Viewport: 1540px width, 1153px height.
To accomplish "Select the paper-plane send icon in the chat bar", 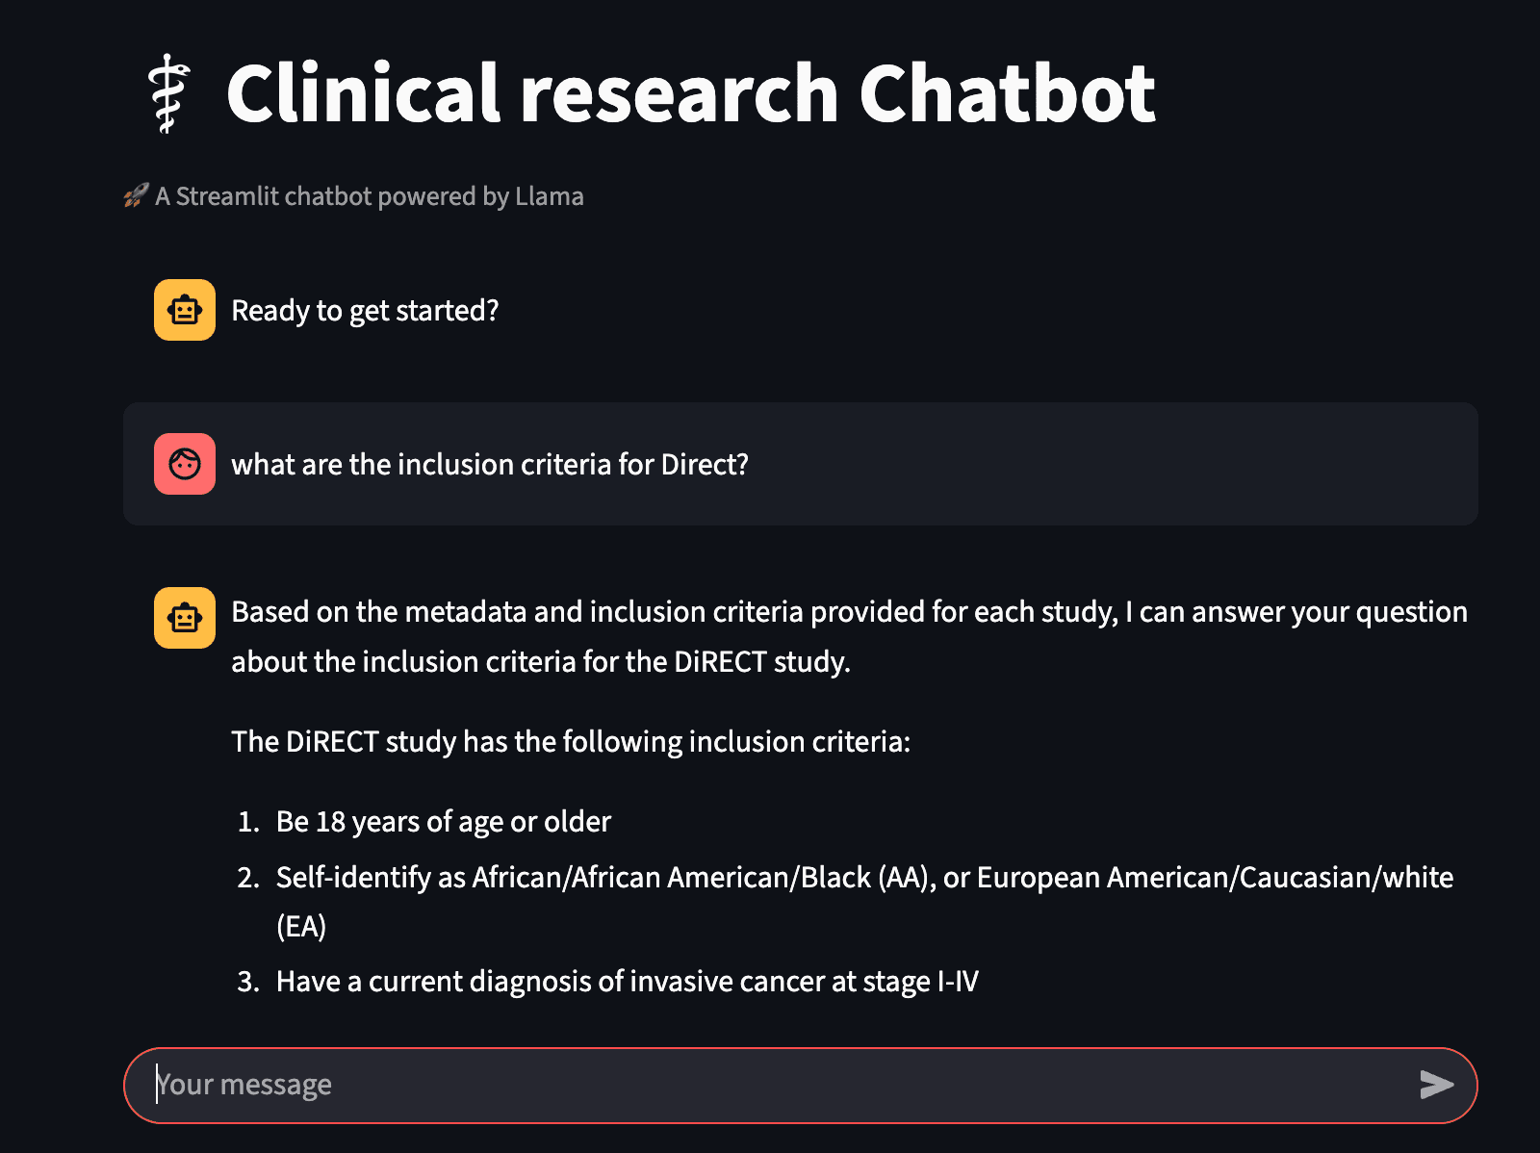I will coord(1434,1085).
